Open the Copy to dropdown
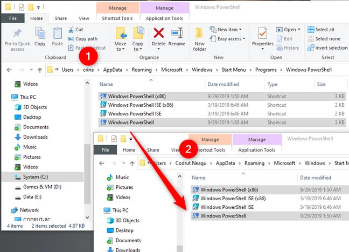The image size is (349, 252). pos(138,46)
